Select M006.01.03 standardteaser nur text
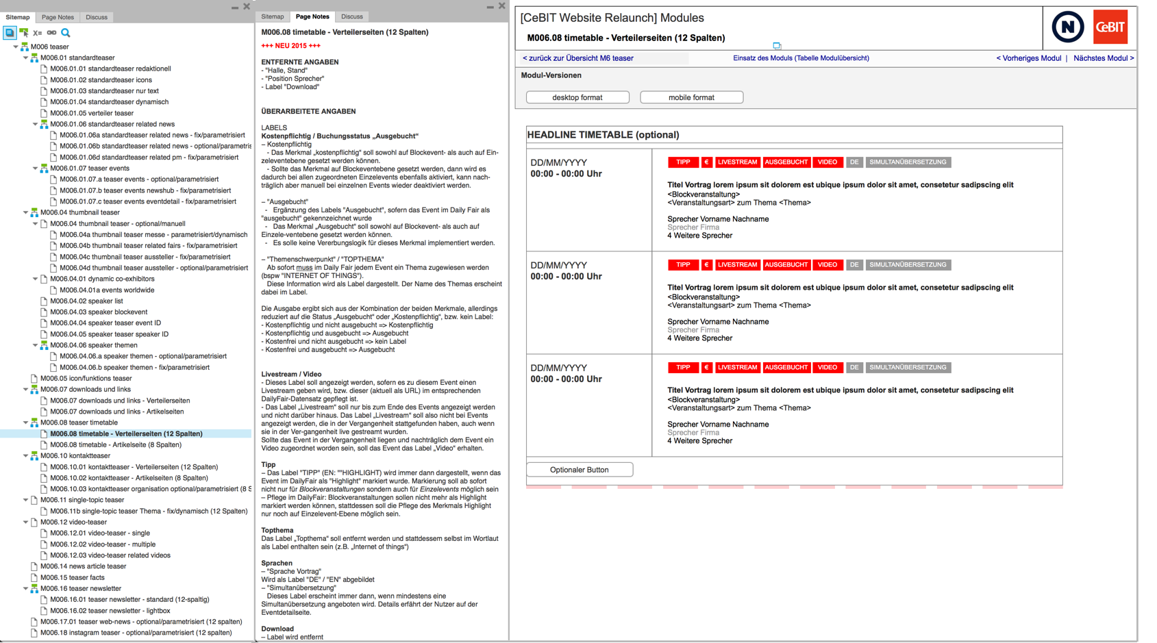The height and width of the screenshot is (643, 1157). 104,90
